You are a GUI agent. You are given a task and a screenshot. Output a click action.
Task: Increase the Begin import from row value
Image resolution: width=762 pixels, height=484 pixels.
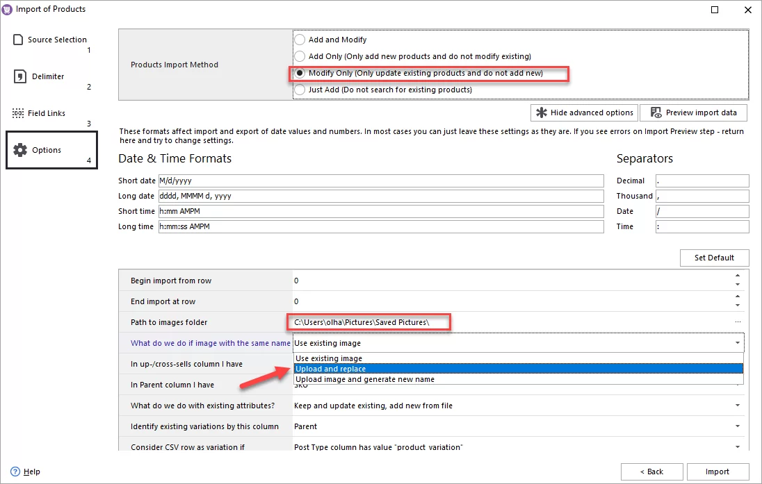[x=739, y=276]
